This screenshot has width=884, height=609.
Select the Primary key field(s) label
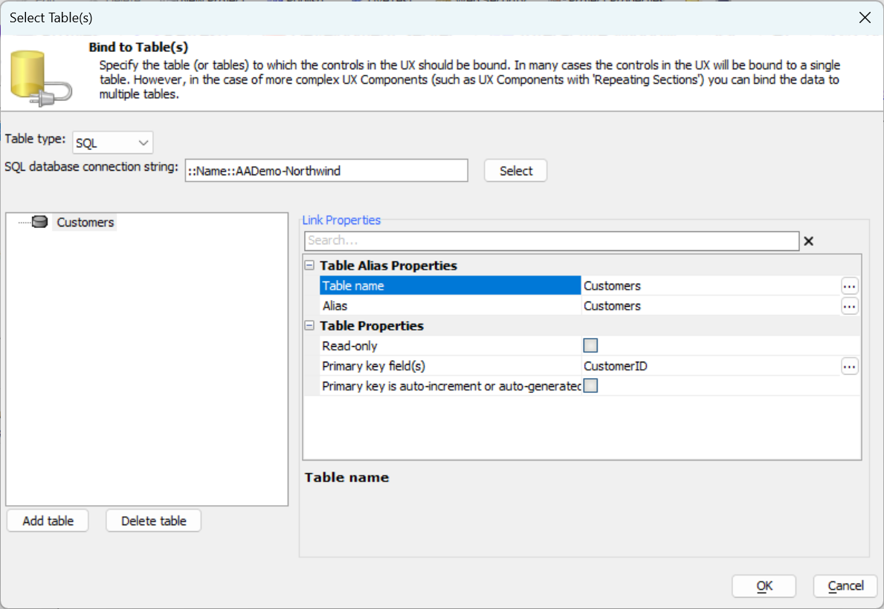tap(373, 366)
